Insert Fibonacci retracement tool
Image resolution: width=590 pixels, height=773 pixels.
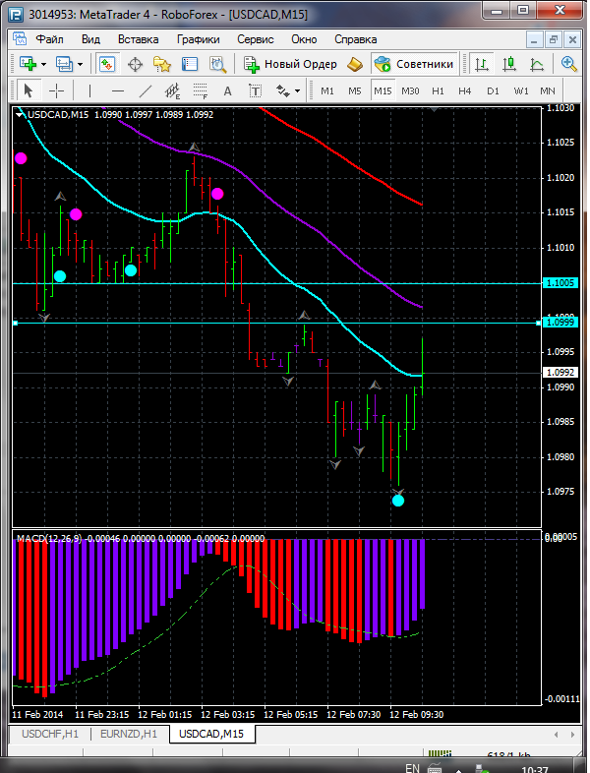point(201,90)
